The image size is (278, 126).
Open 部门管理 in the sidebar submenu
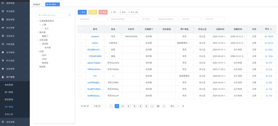(x=9, y=92)
